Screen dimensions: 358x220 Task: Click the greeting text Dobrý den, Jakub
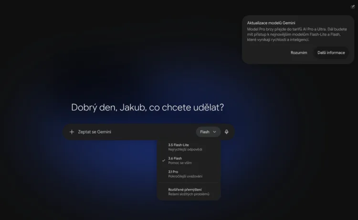point(109,108)
